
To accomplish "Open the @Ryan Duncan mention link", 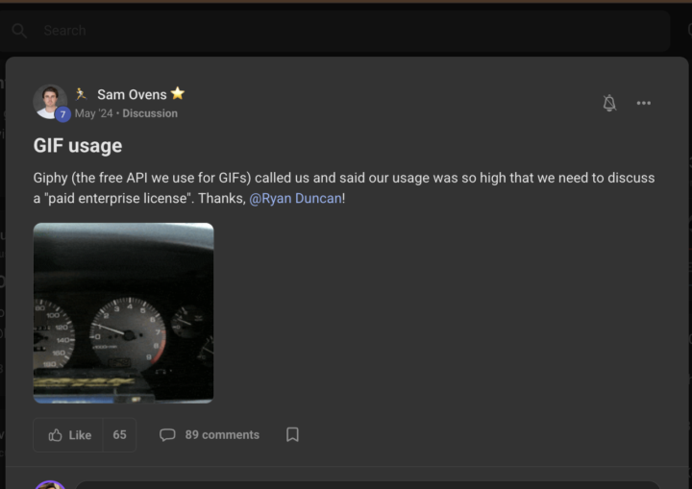I will [x=295, y=199].
